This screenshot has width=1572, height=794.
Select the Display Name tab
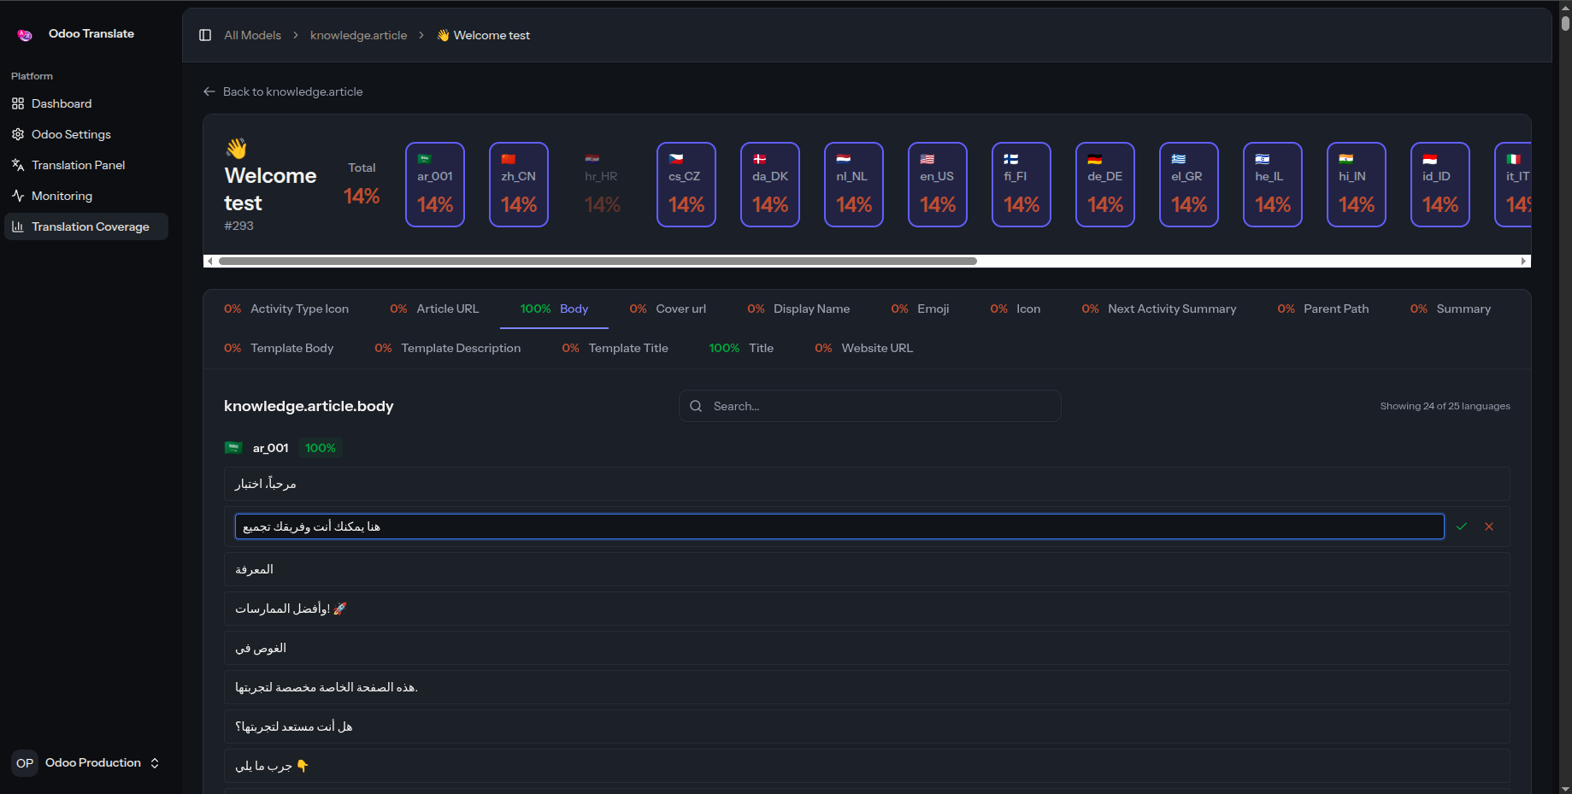coord(798,309)
